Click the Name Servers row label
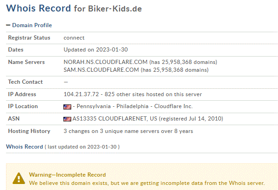The image size is (278, 190). (x=26, y=62)
